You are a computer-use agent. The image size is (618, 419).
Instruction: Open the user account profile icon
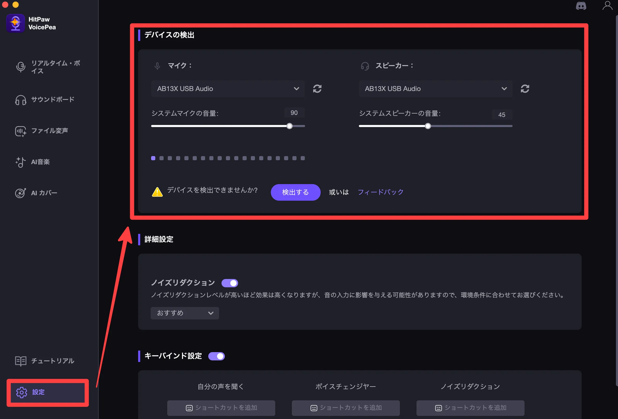click(x=607, y=6)
